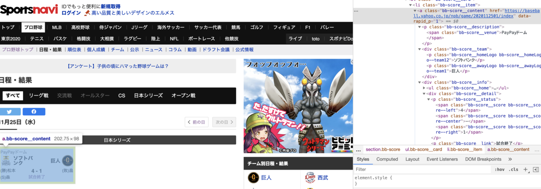Open the NFL nav item
The width and height of the screenshot is (541, 189).
(174, 39)
